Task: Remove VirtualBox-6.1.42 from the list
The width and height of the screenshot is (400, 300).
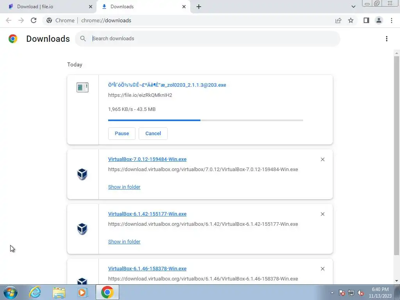Action: pos(322,214)
